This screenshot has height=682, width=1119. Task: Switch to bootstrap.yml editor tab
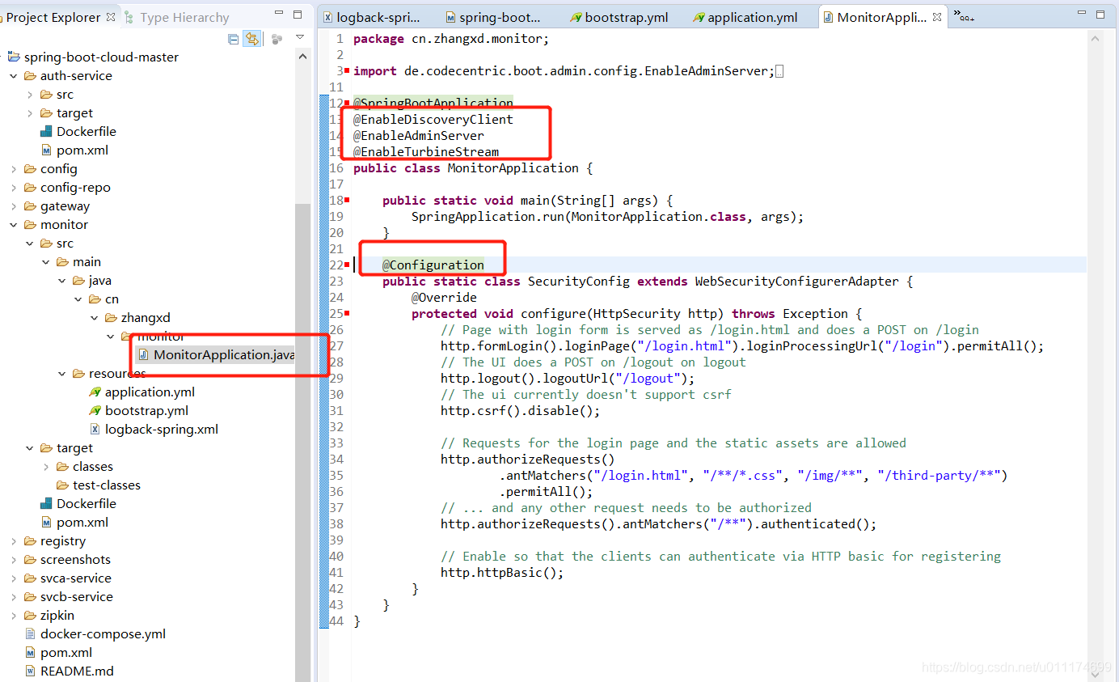pos(619,17)
